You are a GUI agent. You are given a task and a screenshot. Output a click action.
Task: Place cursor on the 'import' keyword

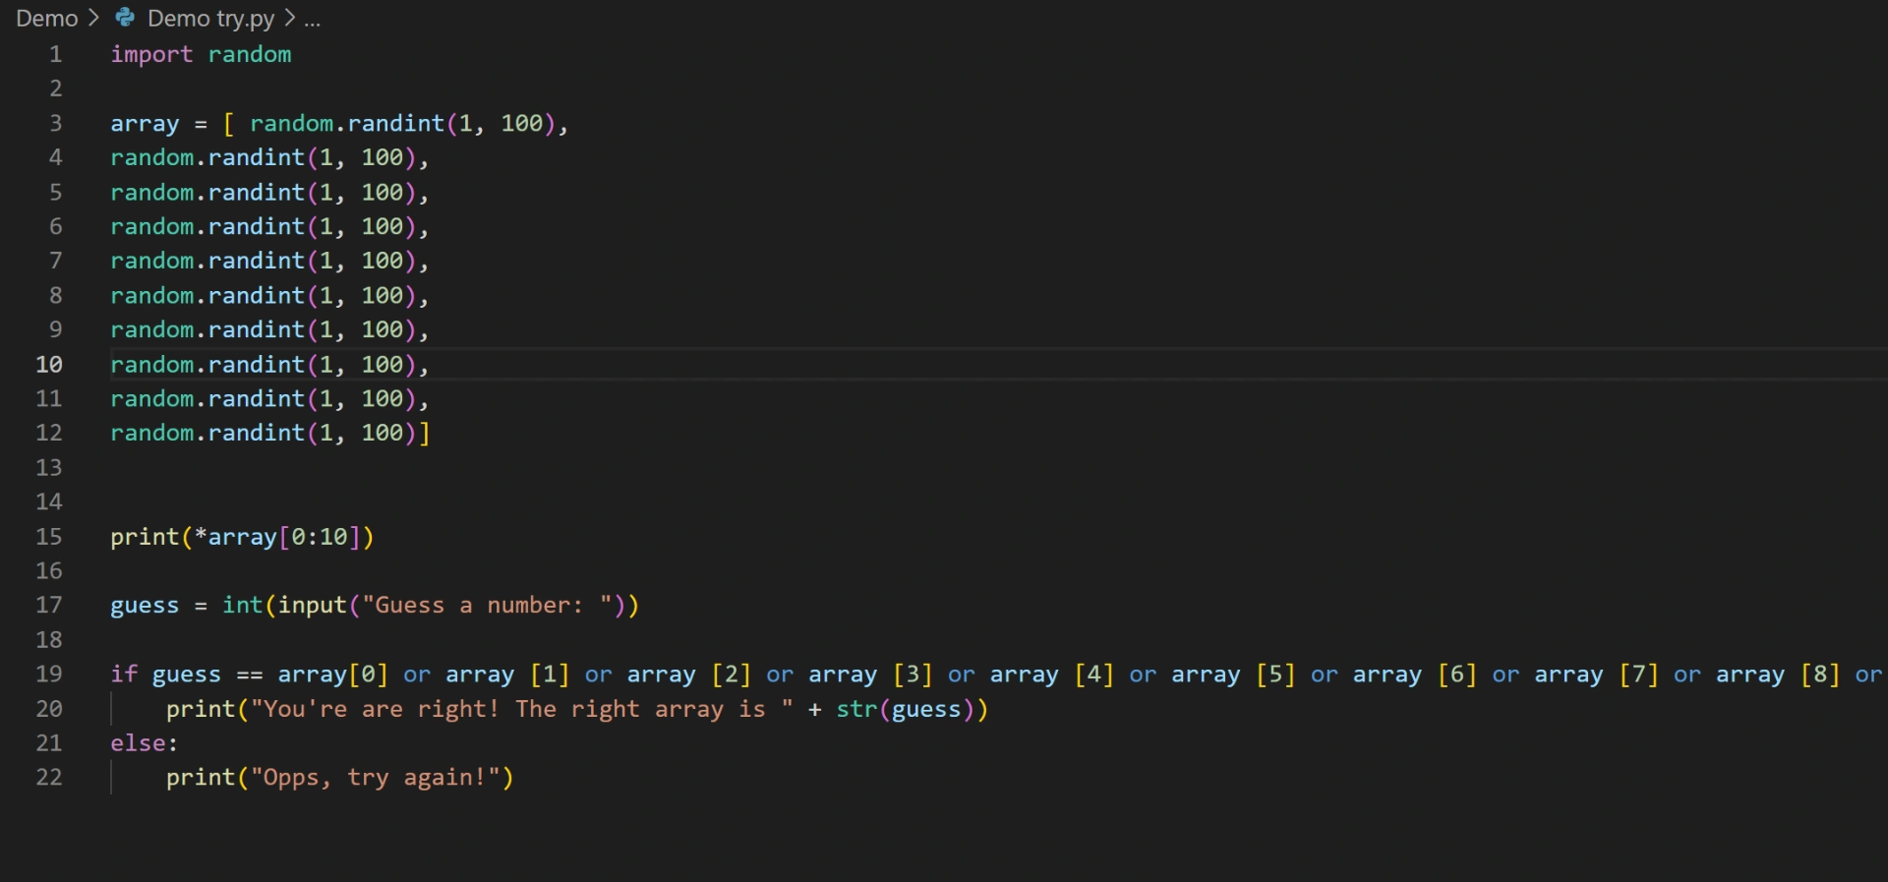(151, 55)
